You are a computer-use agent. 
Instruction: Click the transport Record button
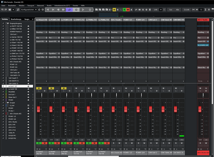[90, 10]
